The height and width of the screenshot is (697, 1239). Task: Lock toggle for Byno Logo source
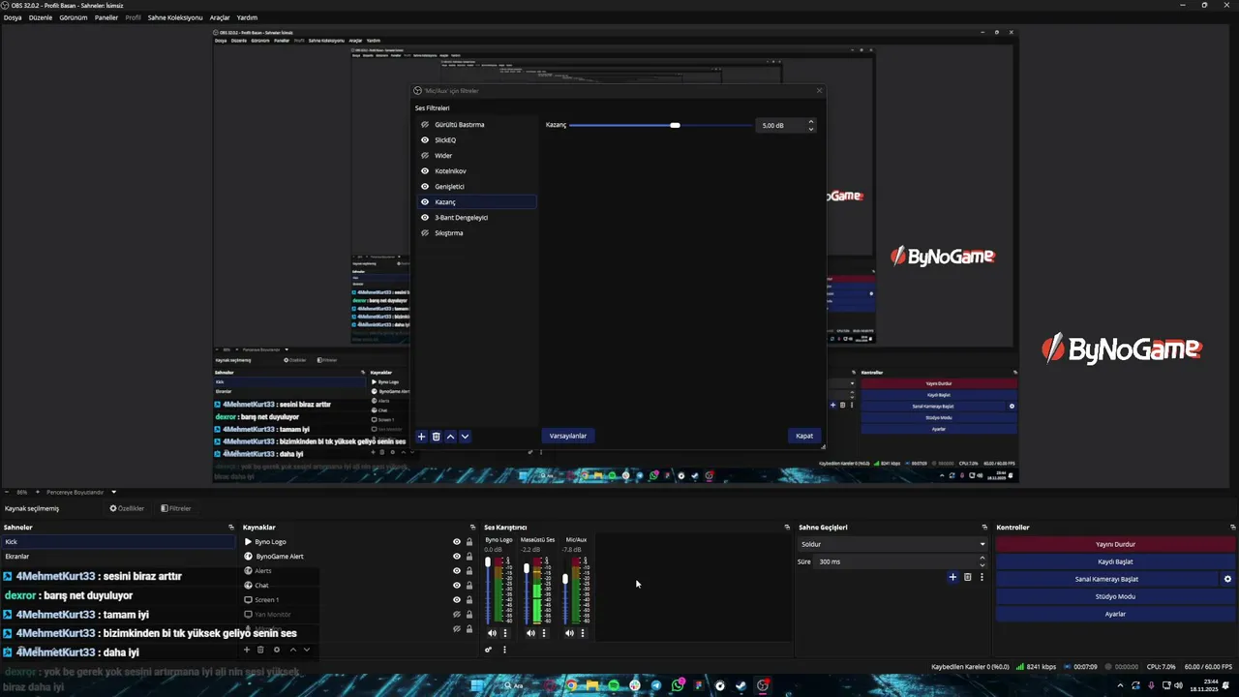469,542
